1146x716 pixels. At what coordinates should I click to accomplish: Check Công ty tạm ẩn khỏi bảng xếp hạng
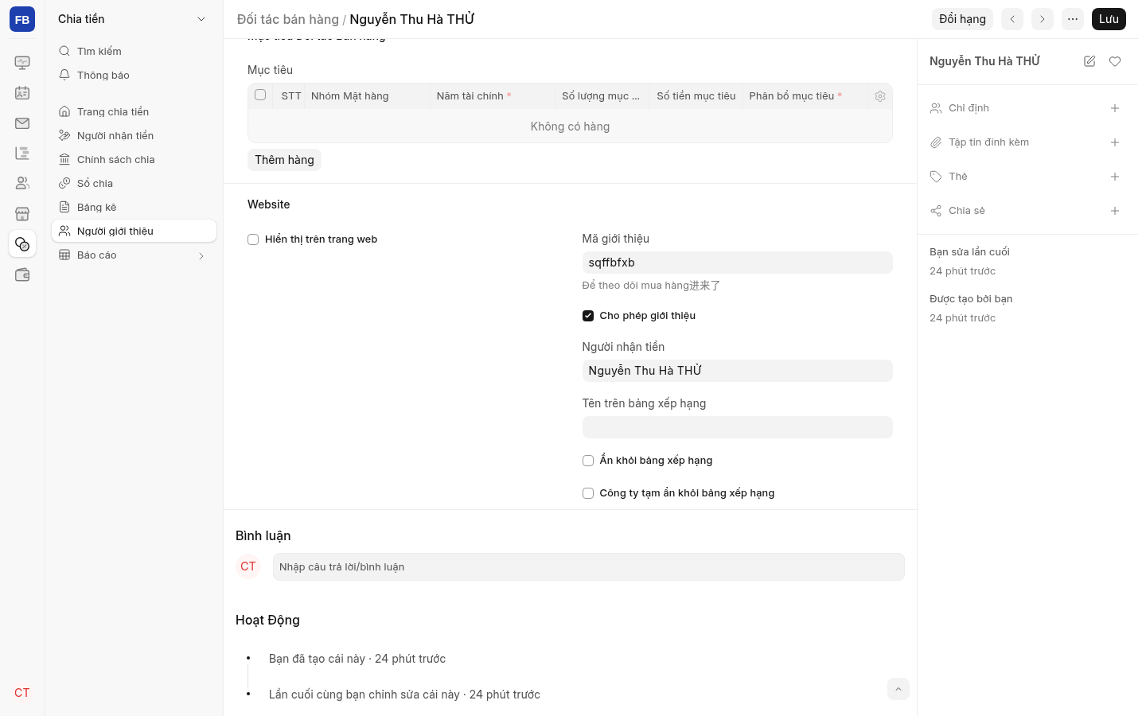tap(588, 493)
